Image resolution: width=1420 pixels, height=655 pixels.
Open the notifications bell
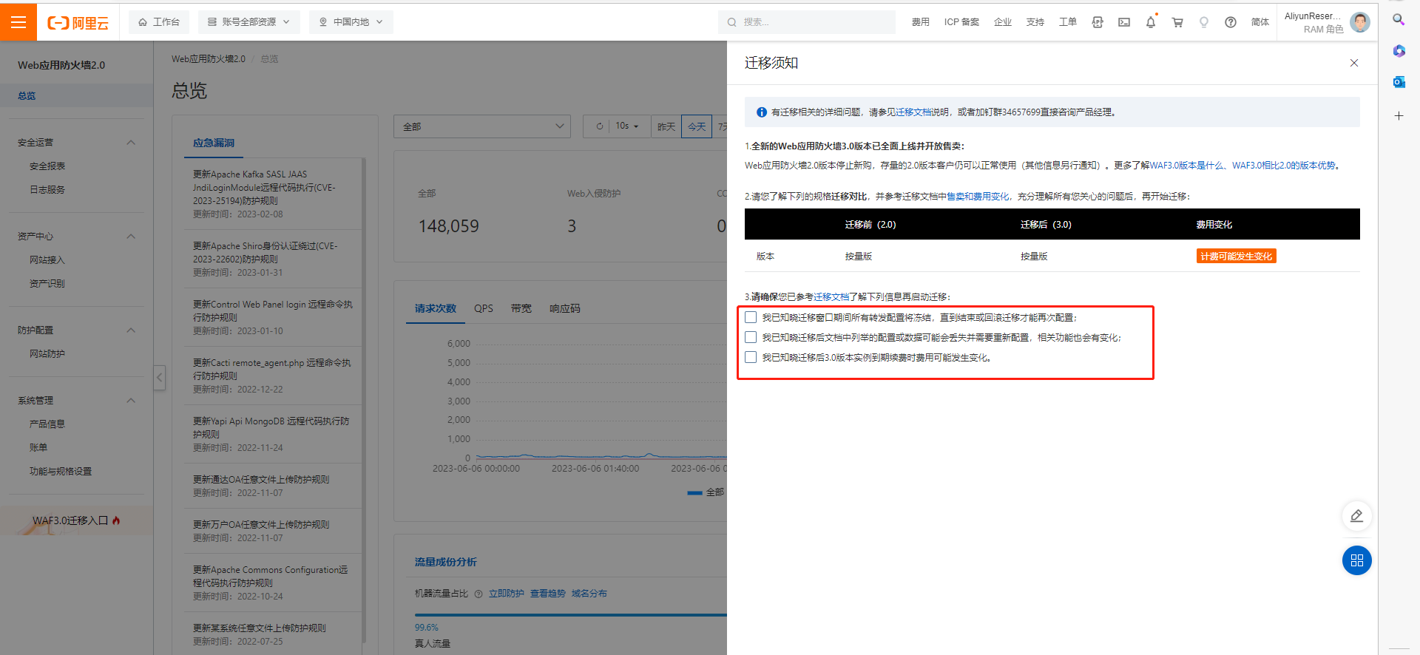(1151, 22)
